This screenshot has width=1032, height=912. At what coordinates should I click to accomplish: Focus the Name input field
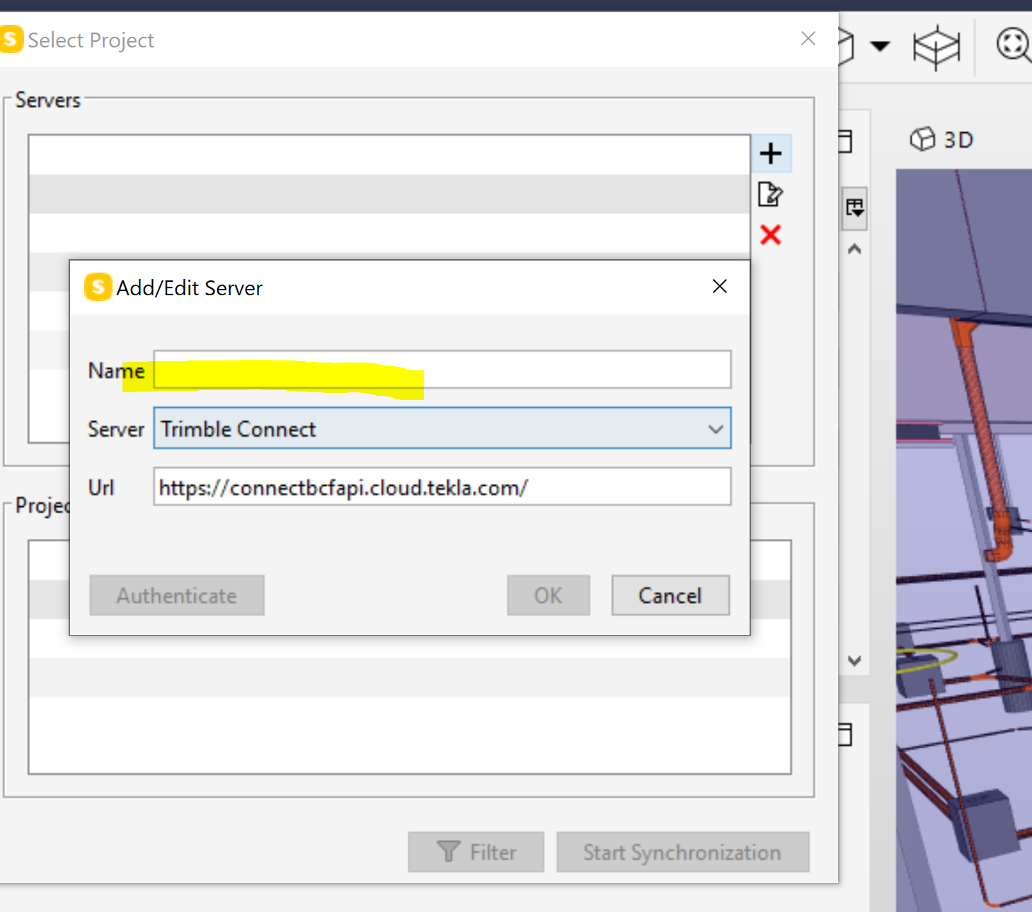coord(442,370)
